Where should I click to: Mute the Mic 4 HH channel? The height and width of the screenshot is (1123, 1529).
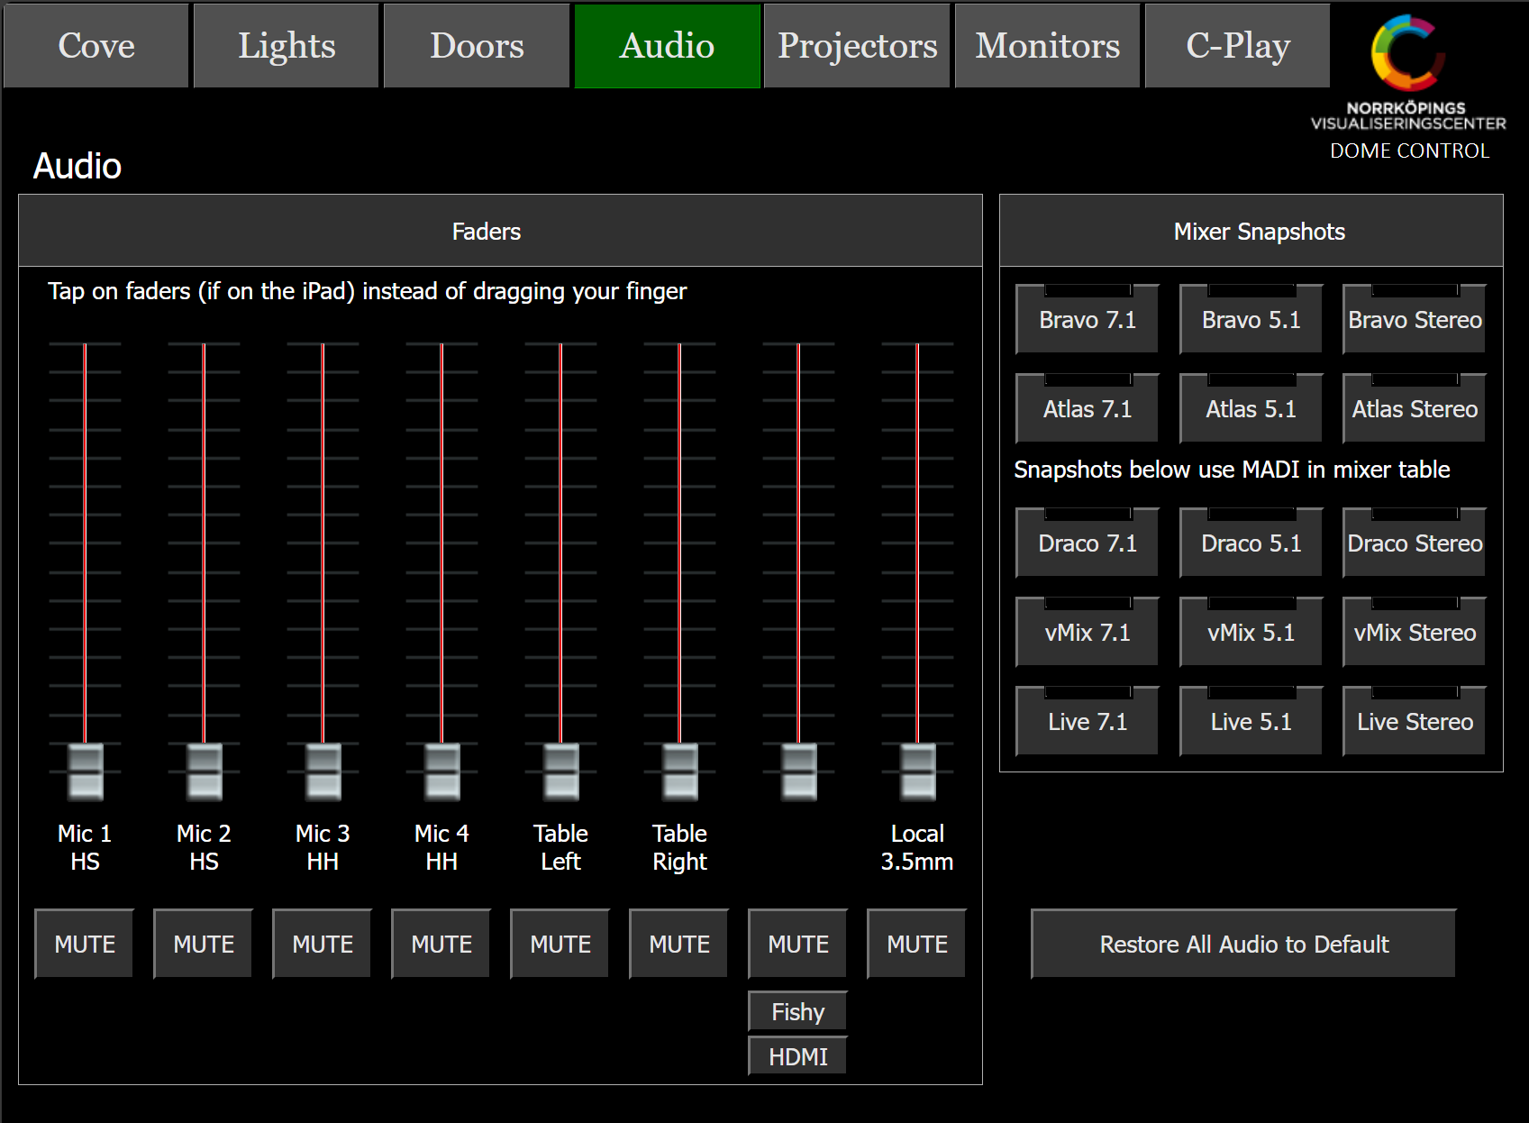[x=441, y=944]
